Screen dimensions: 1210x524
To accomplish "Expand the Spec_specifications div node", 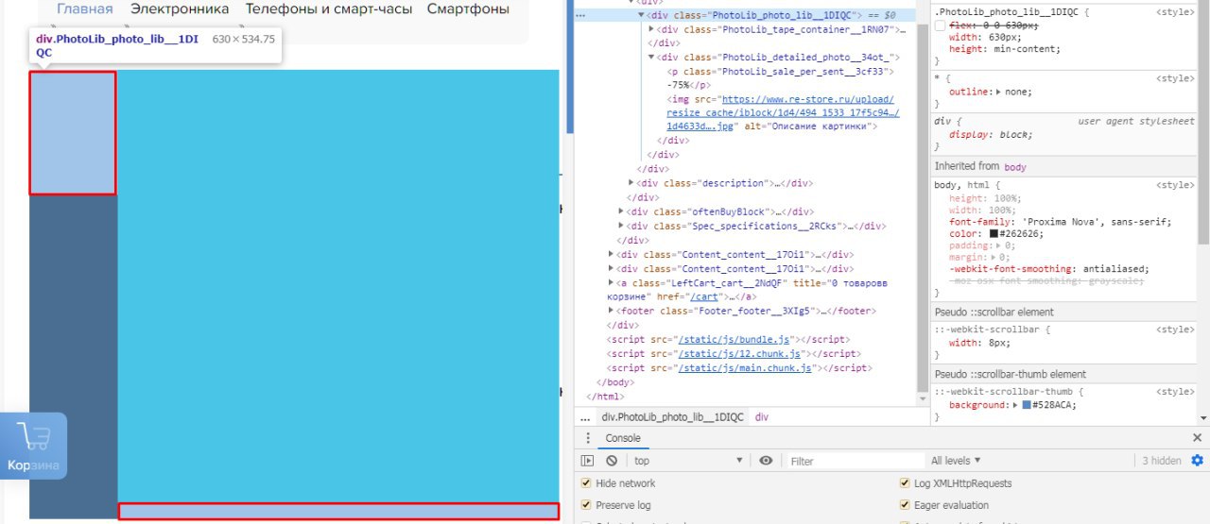I will coord(621,226).
